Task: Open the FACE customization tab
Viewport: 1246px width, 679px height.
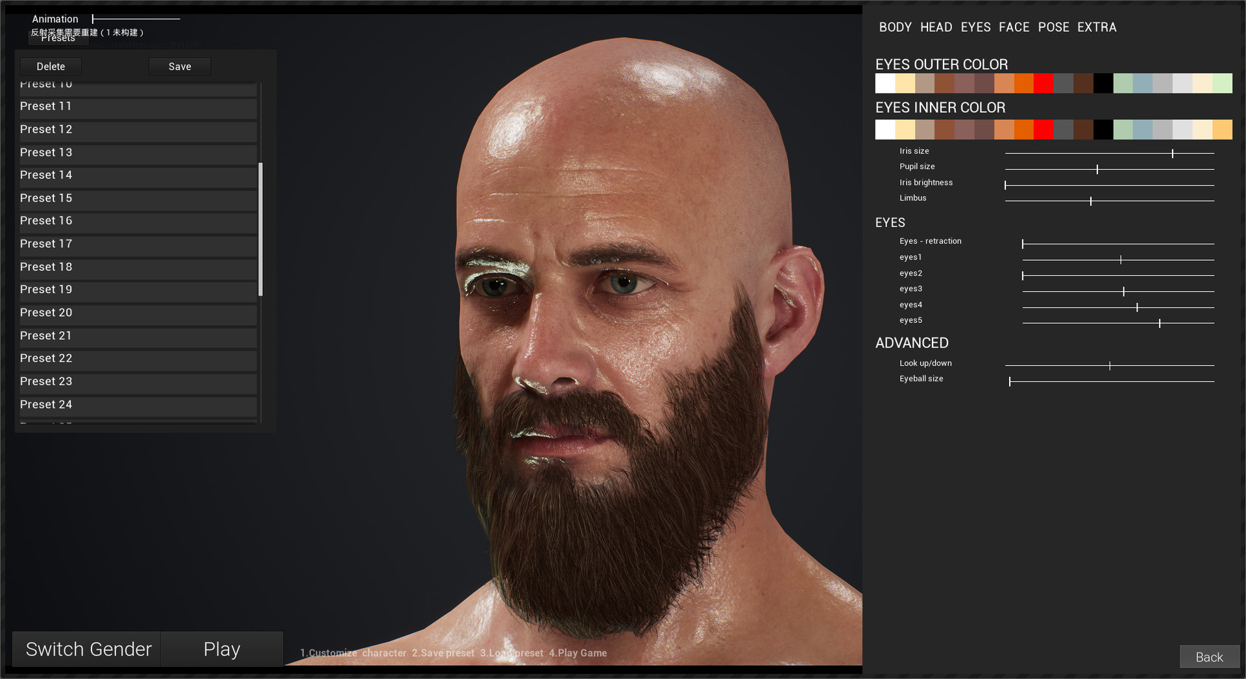Action: click(x=1014, y=27)
